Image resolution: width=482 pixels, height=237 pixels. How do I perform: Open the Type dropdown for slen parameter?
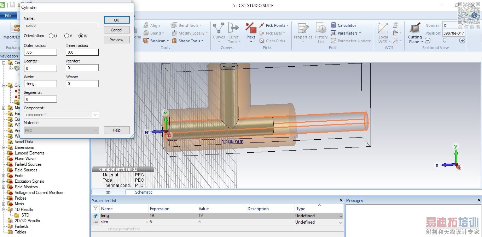pos(341,222)
